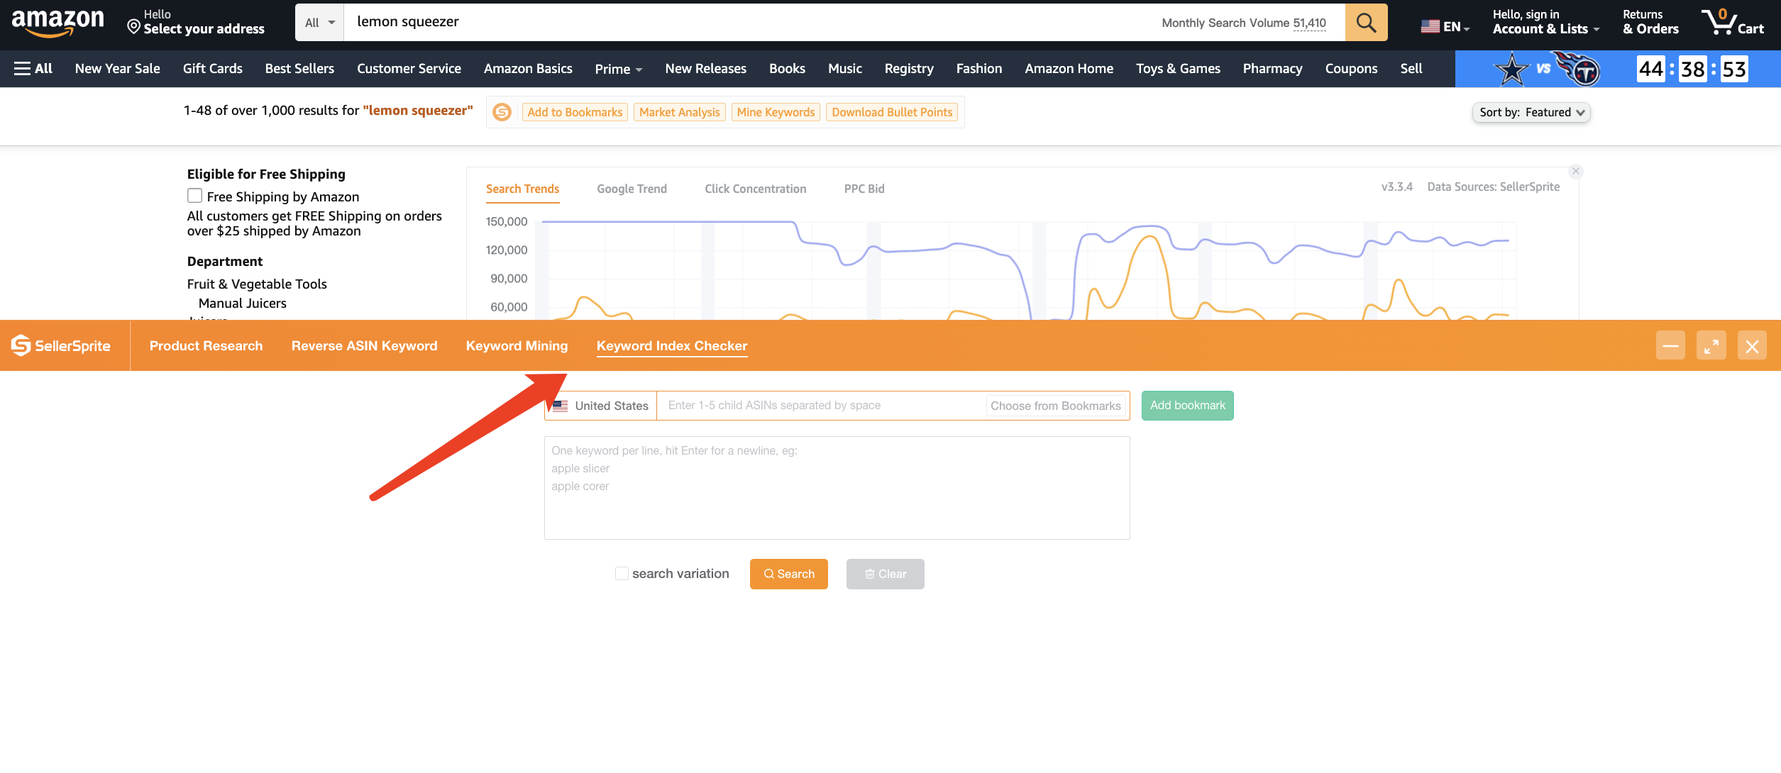Image resolution: width=1781 pixels, height=773 pixels.
Task: Open the PPC Bid tab
Action: pos(864,189)
